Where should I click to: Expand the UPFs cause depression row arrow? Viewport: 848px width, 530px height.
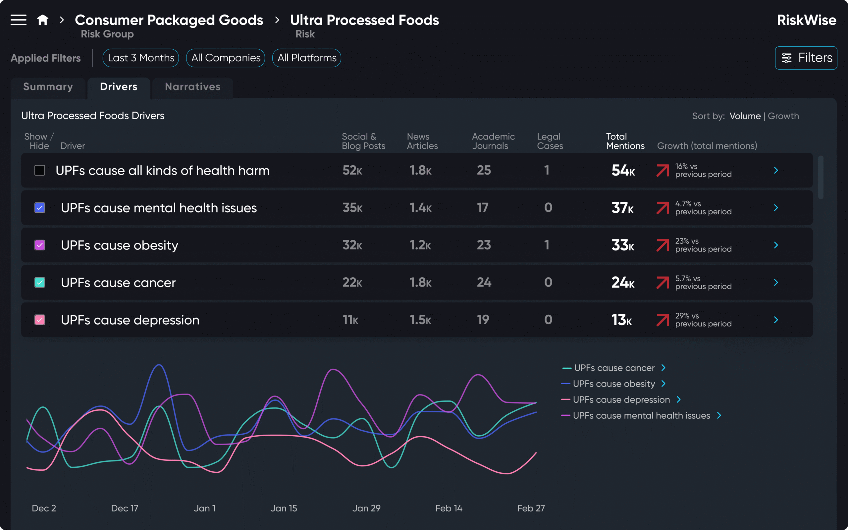pyautogui.click(x=776, y=320)
